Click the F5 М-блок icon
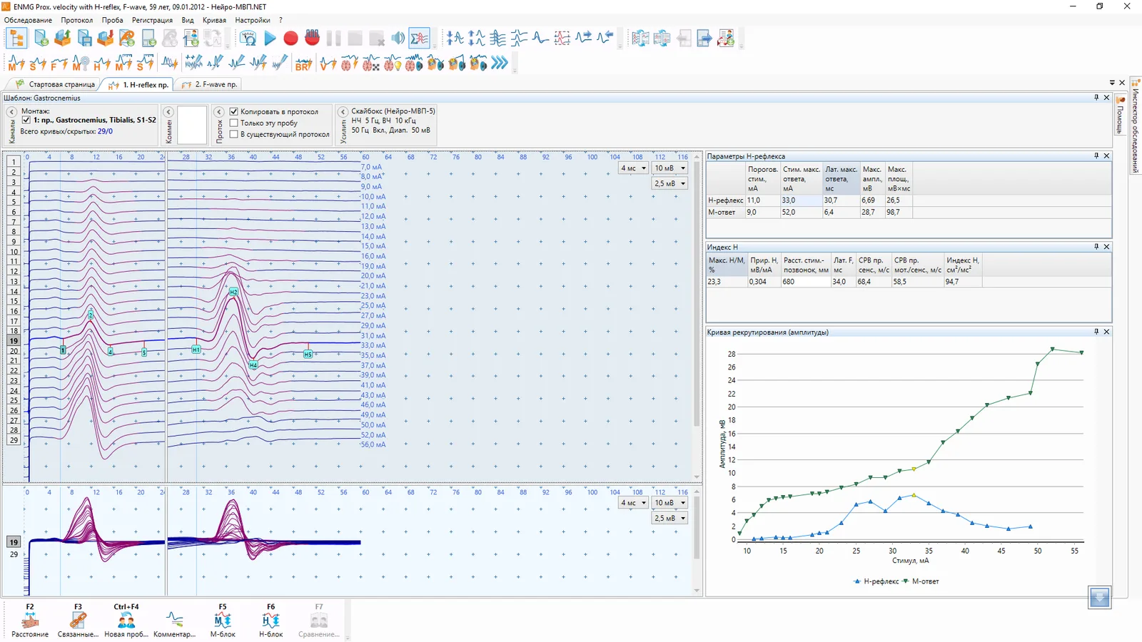 223,621
